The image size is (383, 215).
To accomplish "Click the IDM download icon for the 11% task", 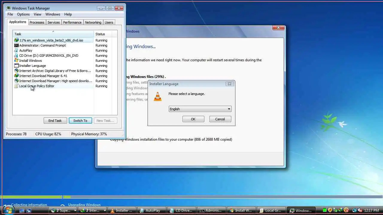I will pos(16,40).
